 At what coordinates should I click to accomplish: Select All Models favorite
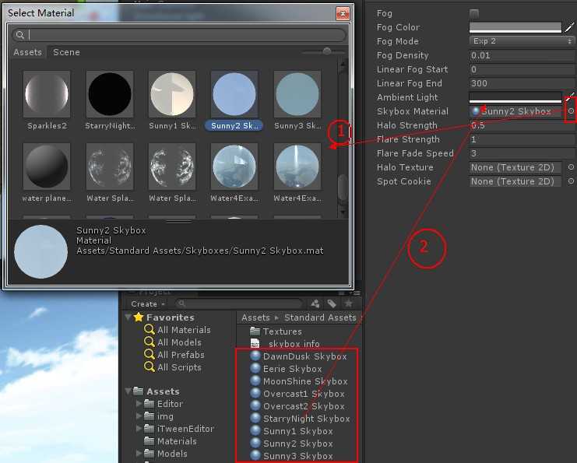click(x=174, y=342)
